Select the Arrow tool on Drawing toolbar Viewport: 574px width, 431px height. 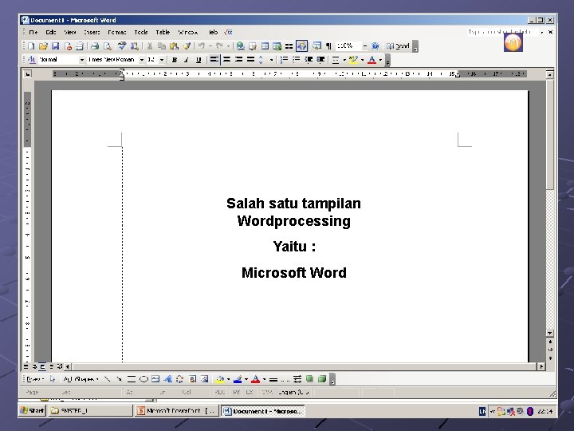click(119, 379)
